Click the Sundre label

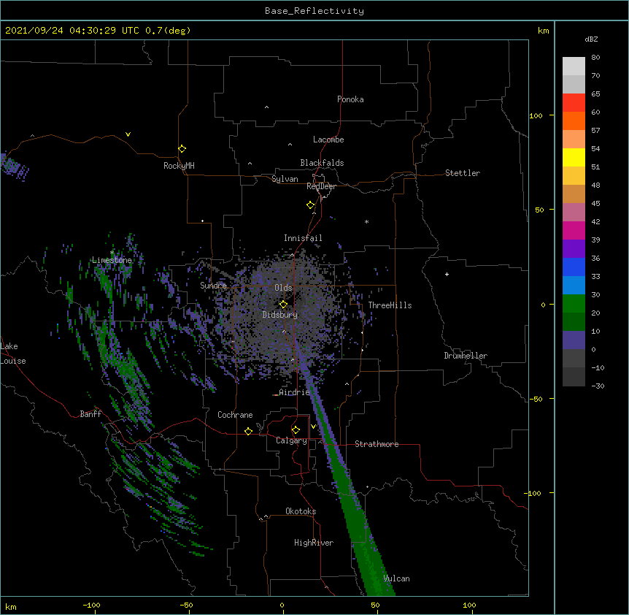(213, 286)
